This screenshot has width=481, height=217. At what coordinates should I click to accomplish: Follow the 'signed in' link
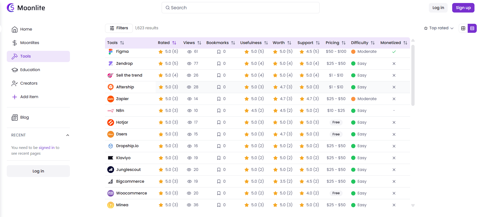coord(47,148)
